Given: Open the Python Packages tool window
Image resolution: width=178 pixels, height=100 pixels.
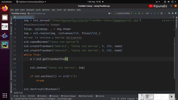Looking at the screenshot, I should click(68, 96).
